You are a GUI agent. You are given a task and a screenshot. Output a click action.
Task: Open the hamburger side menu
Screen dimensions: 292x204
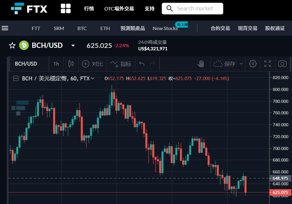[x=5, y=28]
